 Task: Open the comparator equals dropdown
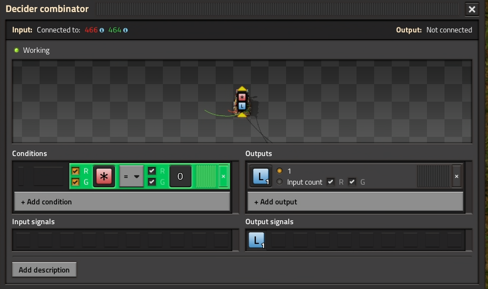[131, 176]
